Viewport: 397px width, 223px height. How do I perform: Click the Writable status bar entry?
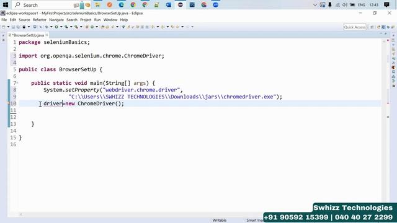click(x=220, y=221)
